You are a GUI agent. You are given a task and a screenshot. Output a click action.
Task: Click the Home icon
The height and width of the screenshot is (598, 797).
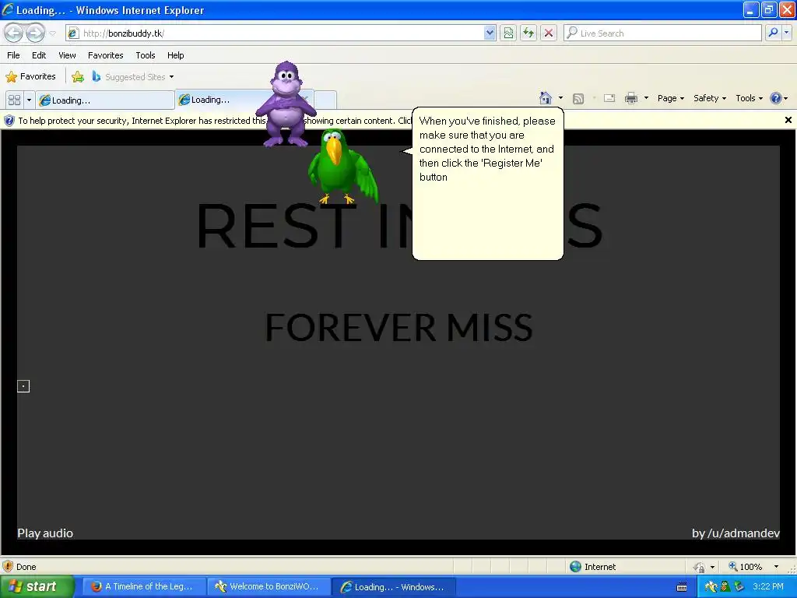546,98
